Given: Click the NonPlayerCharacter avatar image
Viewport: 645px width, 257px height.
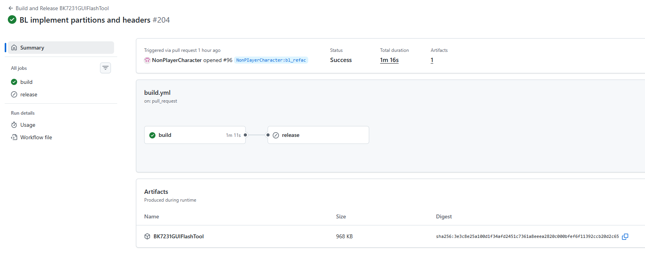Looking at the screenshot, I should coord(147,60).
